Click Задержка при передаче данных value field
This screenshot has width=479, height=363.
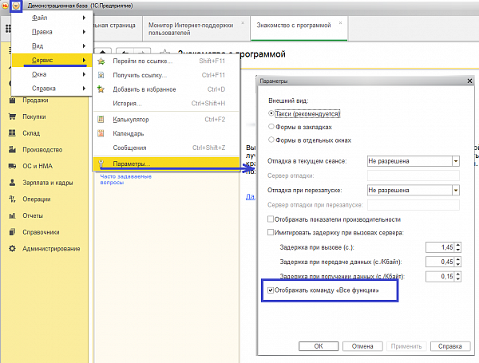point(440,262)
